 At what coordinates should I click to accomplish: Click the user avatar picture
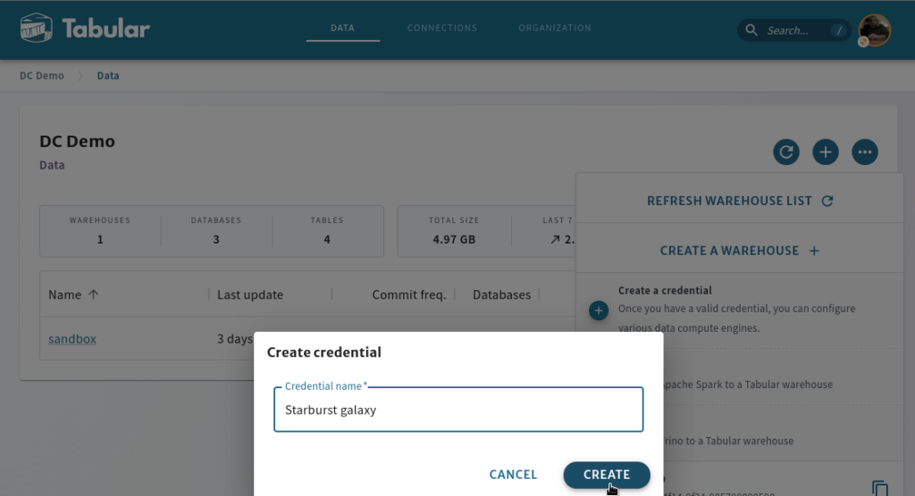click(x=874, y=29)
